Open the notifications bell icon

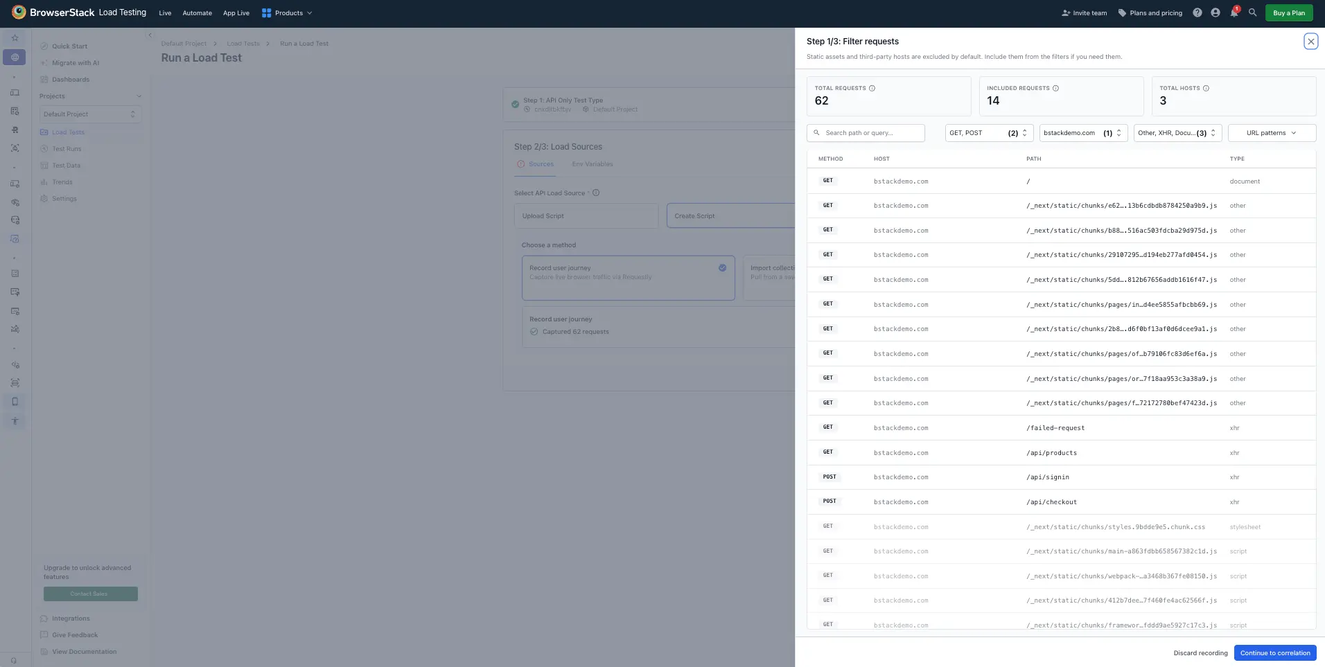[1234, 12]
